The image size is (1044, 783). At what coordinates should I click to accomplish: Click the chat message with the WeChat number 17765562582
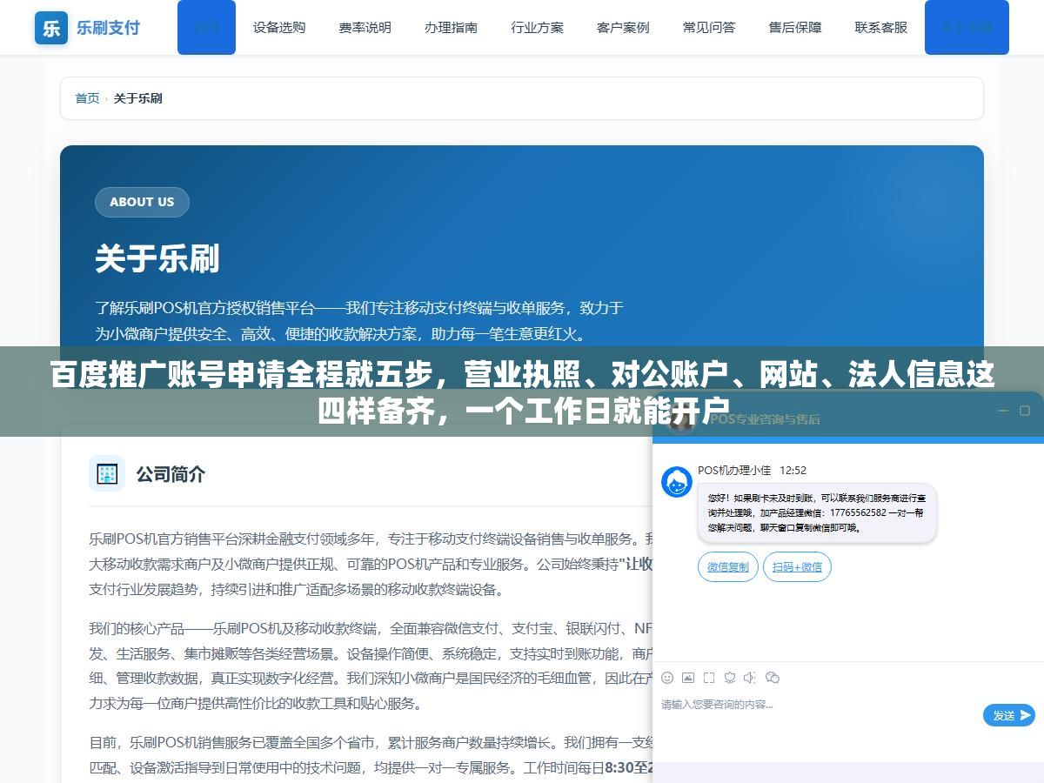click(817, 513)
